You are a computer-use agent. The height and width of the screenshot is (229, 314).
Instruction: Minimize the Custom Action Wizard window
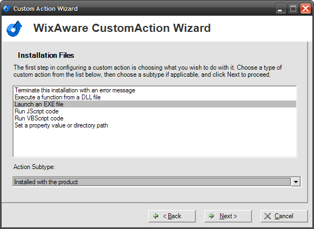281,9
